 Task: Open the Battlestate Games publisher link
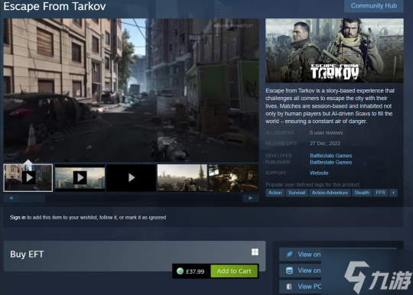(x=331, y=162)
